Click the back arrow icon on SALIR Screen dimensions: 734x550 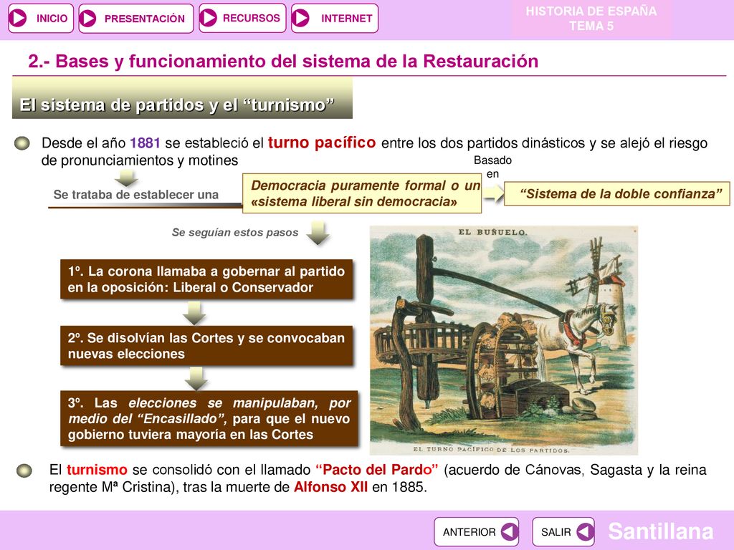585,532
